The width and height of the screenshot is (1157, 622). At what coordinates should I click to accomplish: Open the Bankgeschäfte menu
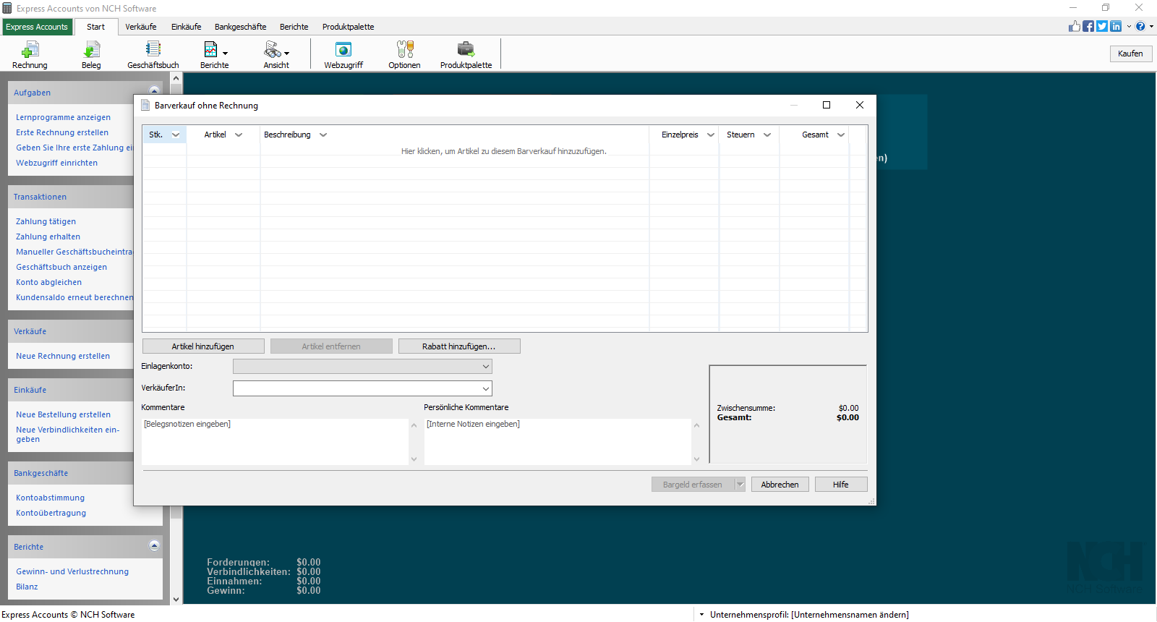point(241,27)
